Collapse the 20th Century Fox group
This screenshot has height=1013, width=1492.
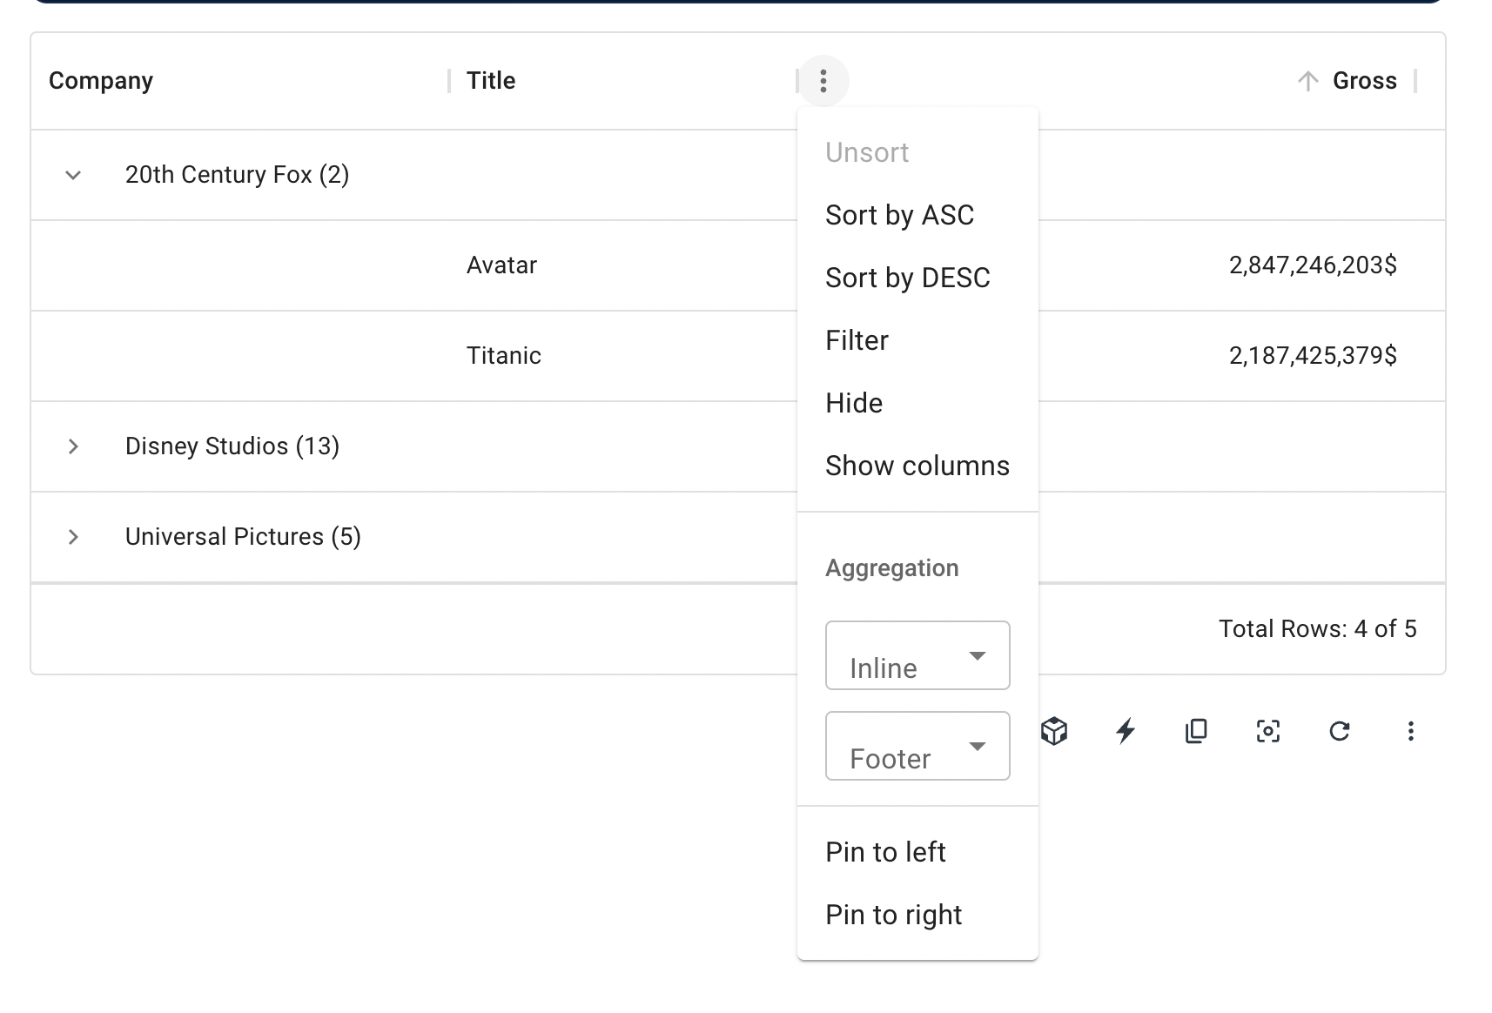(x=74, y=175)
